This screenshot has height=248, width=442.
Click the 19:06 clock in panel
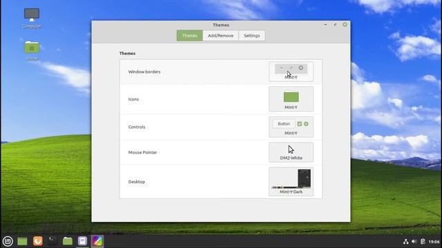[434, 242]
